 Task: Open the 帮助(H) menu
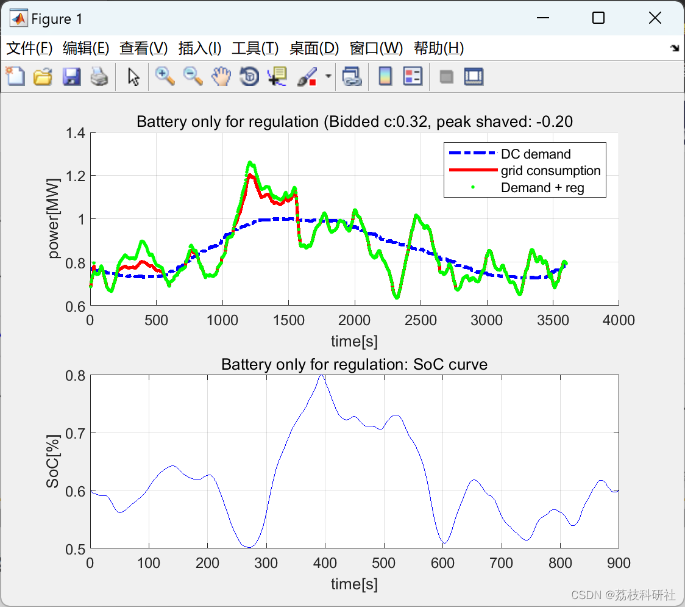click(x=439, y=48)
